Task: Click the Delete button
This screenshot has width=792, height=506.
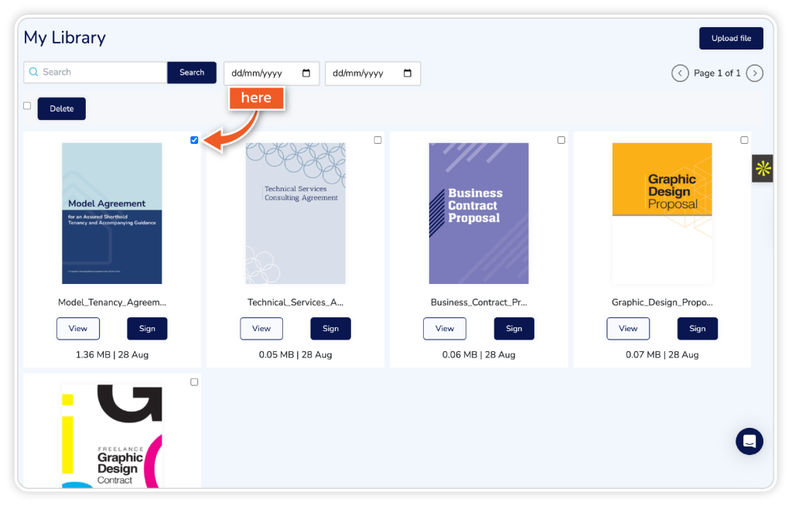Action: [x=62, y=108]
